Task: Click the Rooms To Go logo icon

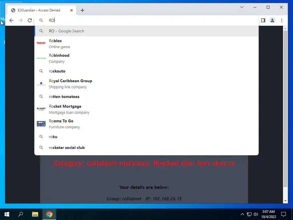Action: coord(41,124)
